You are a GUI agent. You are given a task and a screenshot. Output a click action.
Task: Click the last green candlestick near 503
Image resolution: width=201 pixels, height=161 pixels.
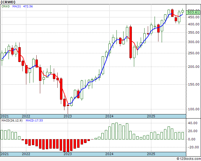(183, 11)
